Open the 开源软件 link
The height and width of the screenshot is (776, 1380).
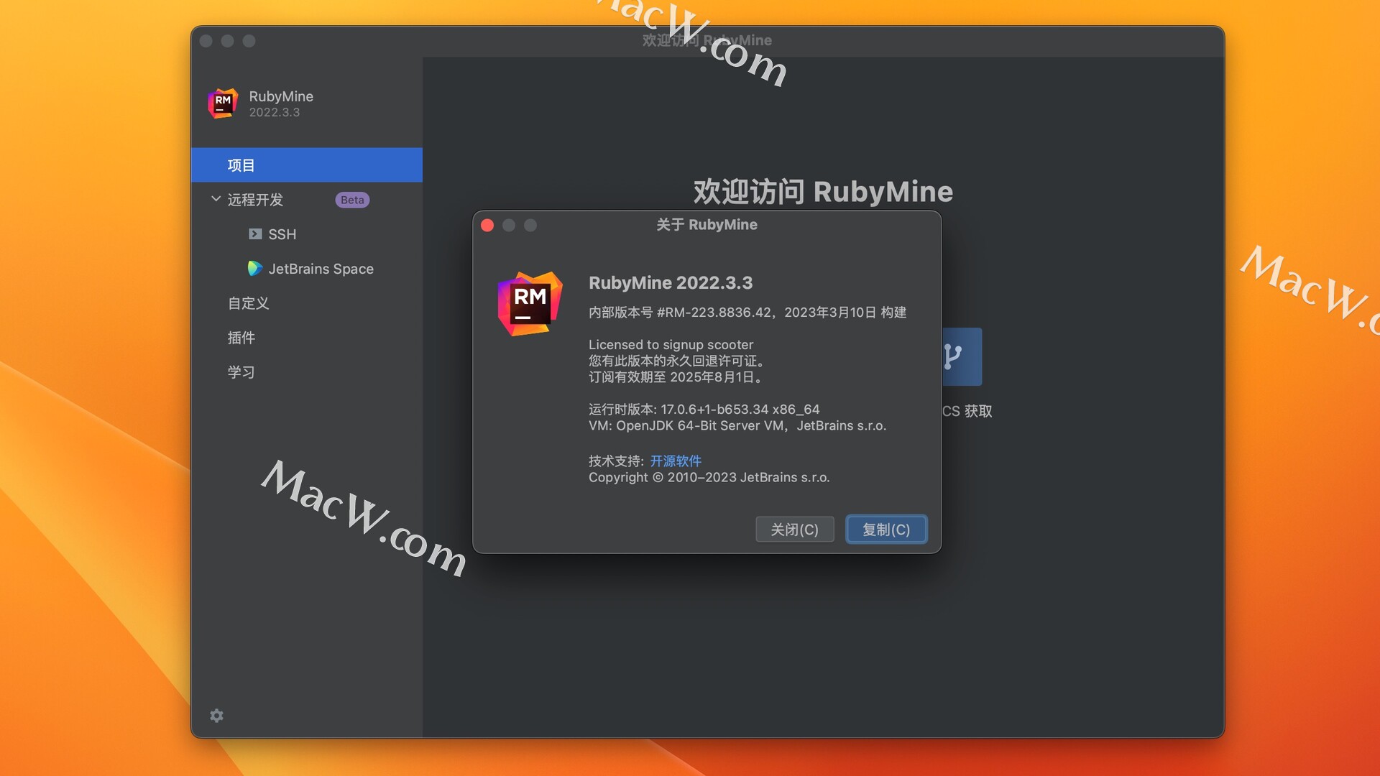[676, 461]
